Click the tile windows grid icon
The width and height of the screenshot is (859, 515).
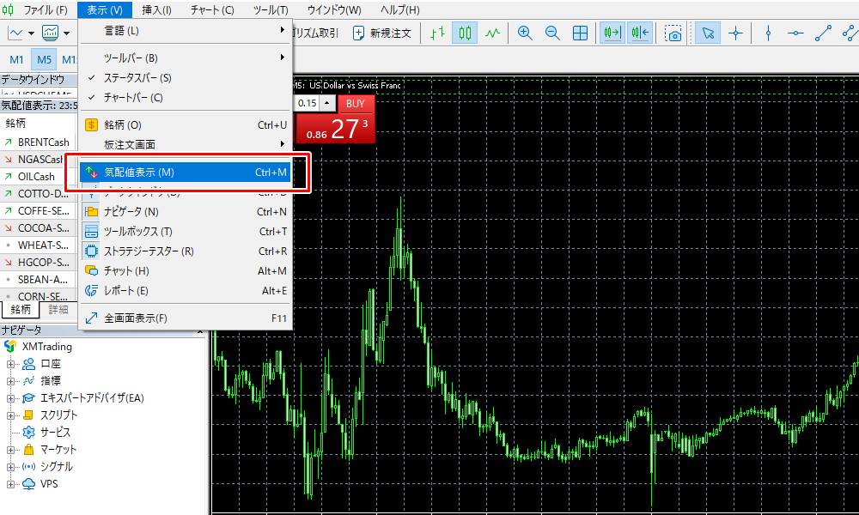tap(580, 33)
